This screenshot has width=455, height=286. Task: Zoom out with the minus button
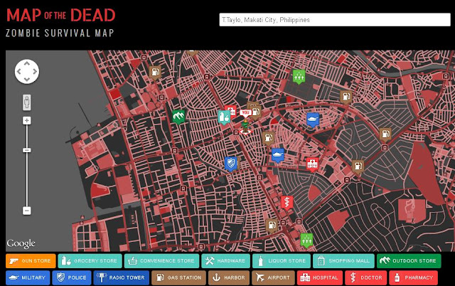(x=27, y=211)
